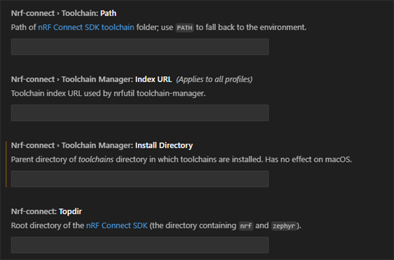Follow the nRF Connect SDK link under Topdir

[x=117, y=226]
